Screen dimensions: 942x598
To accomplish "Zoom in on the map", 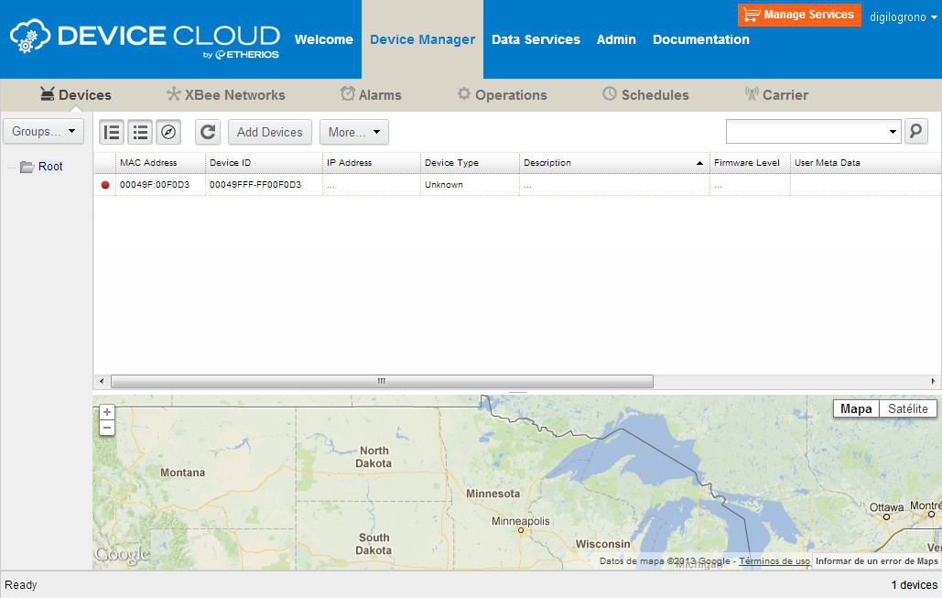I will click(107, 412).
